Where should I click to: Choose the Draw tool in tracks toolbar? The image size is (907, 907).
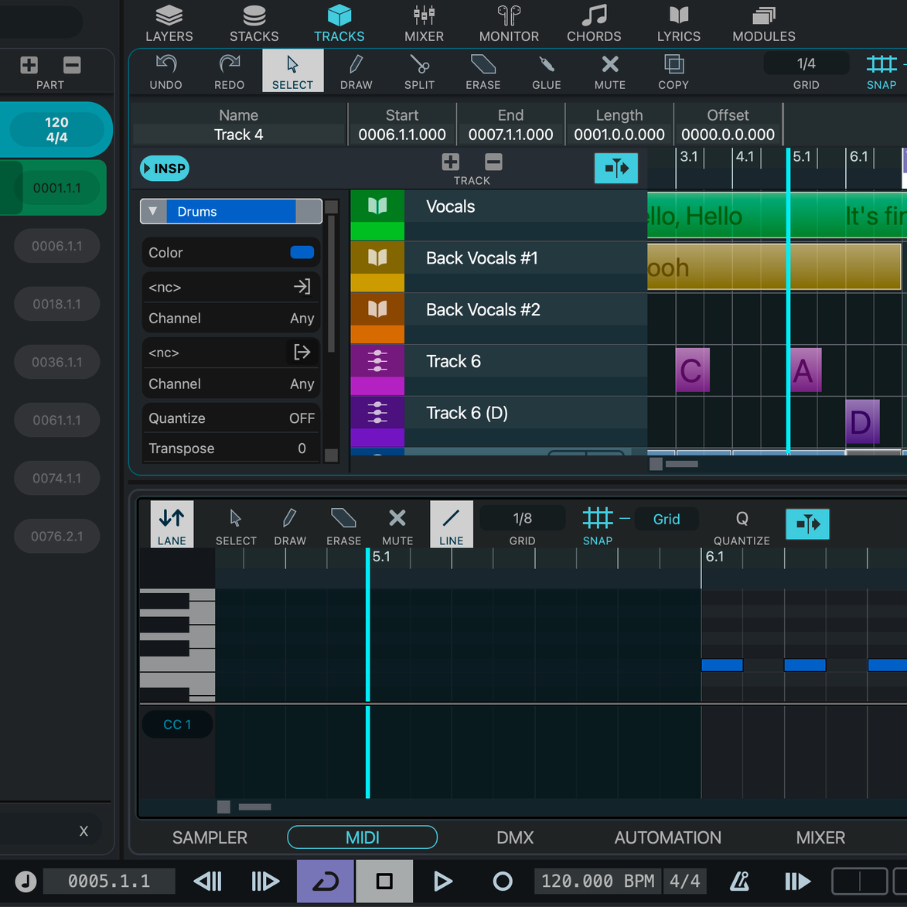356,71
